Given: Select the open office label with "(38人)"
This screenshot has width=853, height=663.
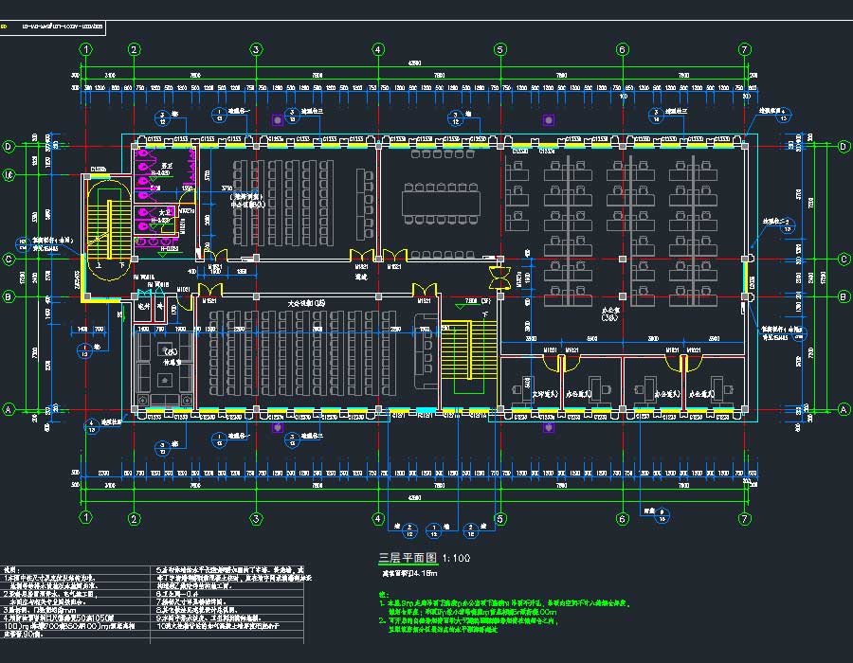Looking at the screenshot, I should coord(609,314).
